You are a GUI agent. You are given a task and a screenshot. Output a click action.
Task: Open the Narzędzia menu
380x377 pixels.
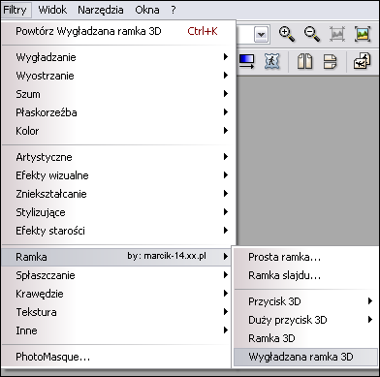pyautogui.click(x=101, y=10)
